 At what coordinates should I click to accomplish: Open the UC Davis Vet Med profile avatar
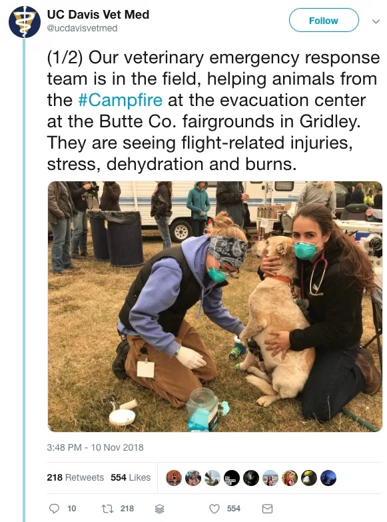click(x=25, y=21)
